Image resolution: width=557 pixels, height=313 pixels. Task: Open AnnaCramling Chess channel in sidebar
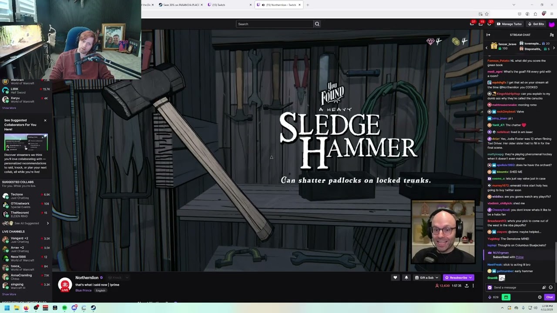pos(26,276)
